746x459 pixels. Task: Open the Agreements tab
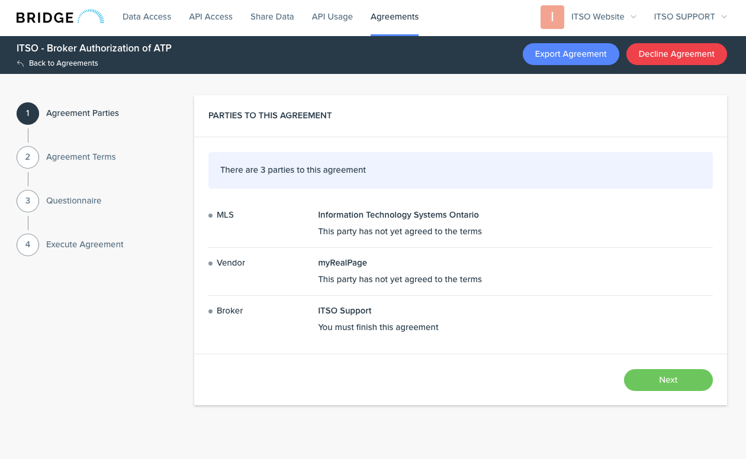[394, 17]
